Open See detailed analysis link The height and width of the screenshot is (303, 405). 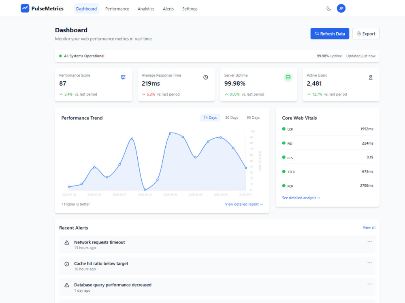[x=301, y=198]
